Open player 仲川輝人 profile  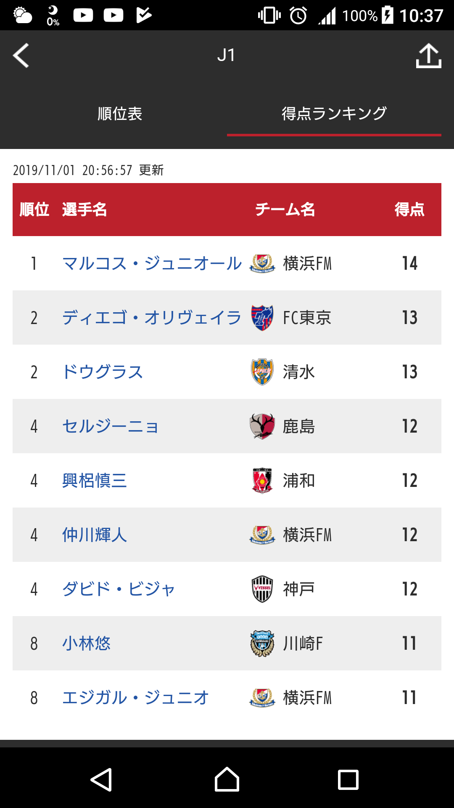[x=95, y=535]
